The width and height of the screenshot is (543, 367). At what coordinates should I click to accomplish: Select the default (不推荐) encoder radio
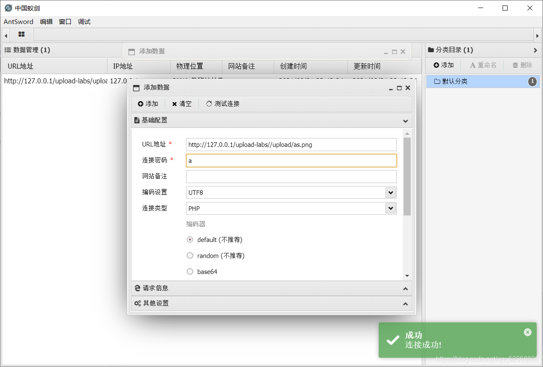point(190,240)
